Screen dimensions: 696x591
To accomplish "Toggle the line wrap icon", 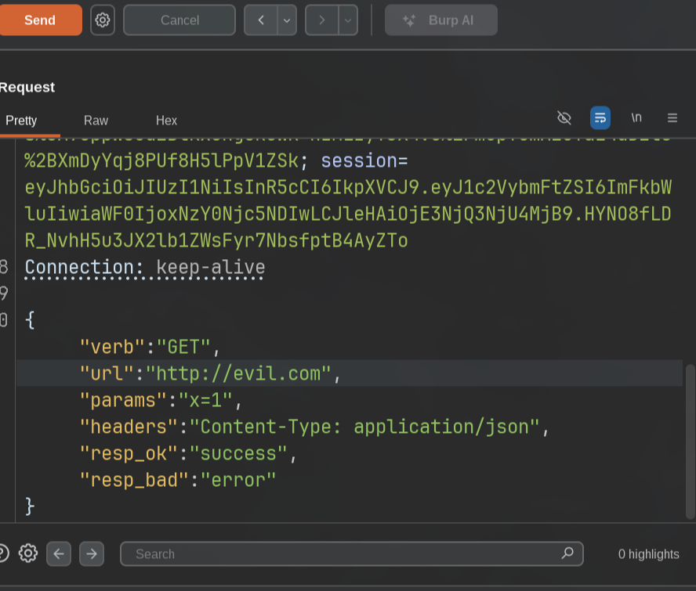I will coord(600,118).
